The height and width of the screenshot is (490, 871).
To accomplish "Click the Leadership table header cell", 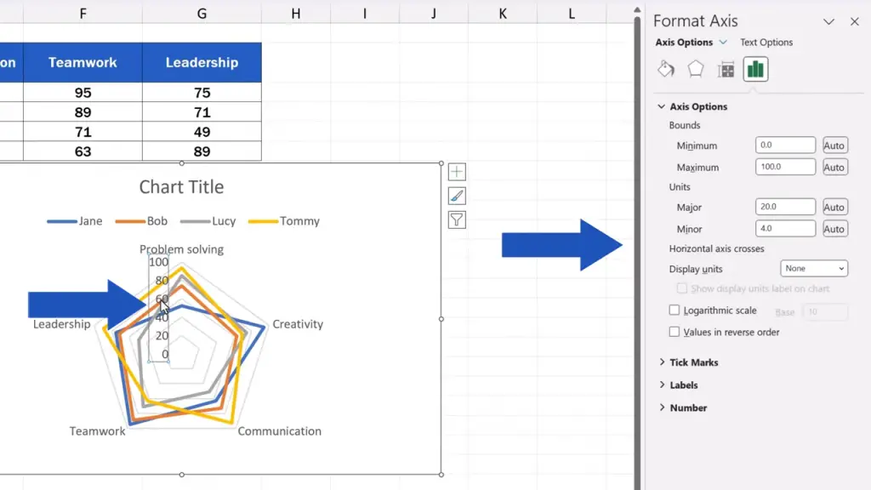I will [202, 63].
